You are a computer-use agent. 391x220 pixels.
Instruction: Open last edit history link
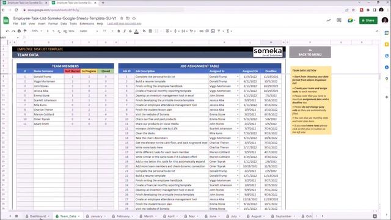tap(124, 24)
